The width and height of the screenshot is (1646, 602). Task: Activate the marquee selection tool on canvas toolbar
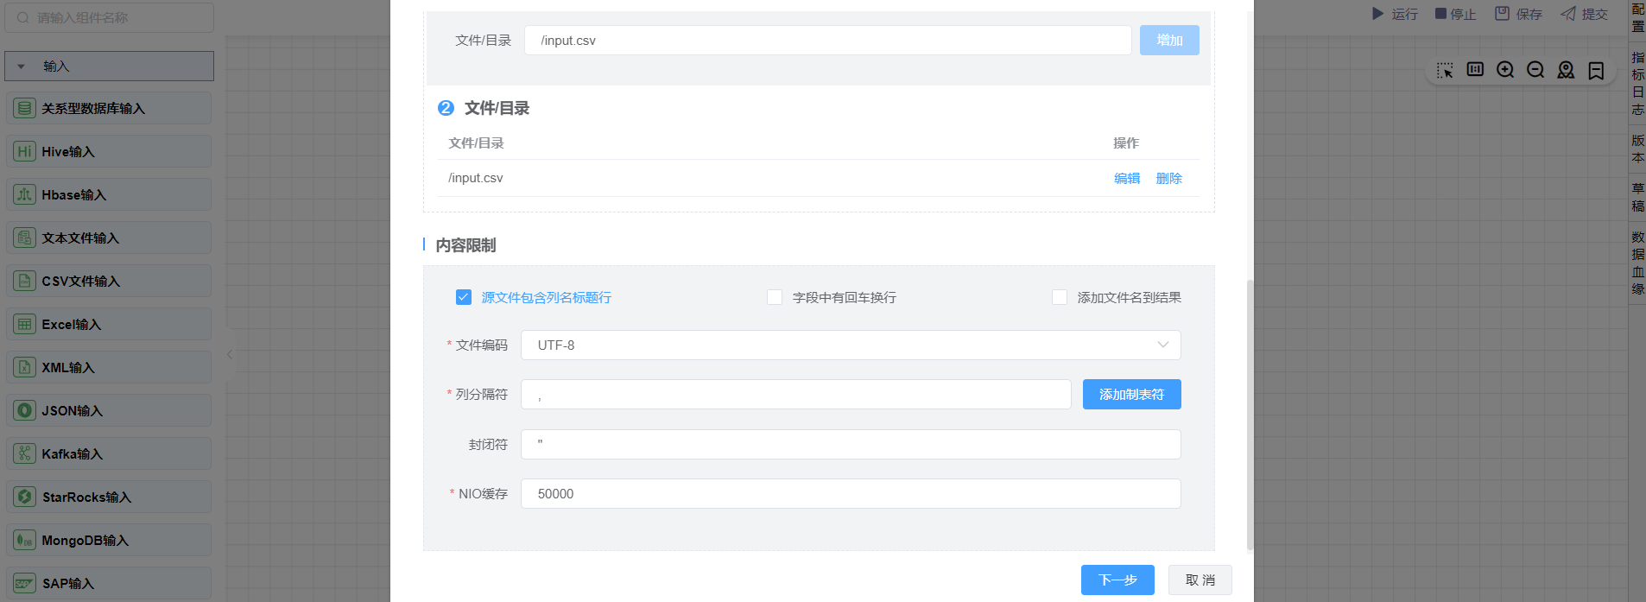1445,70
